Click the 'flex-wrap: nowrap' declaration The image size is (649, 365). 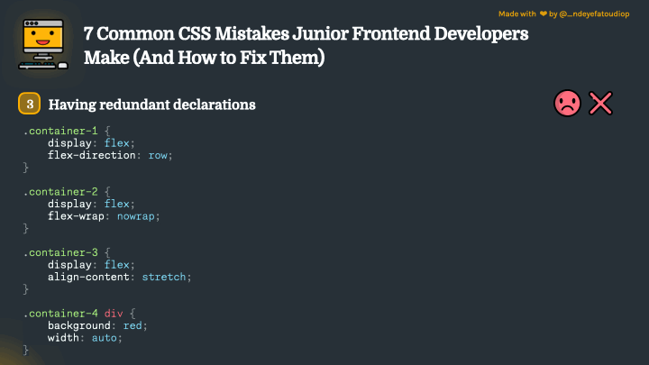tap(104, 216)
